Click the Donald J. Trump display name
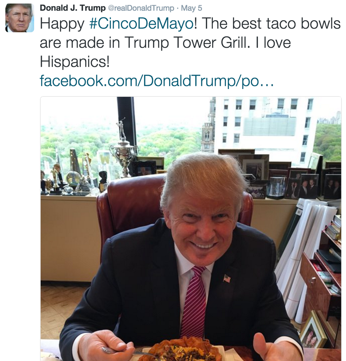This screenshot has width=346, height=361. click(x=73, y=8)
